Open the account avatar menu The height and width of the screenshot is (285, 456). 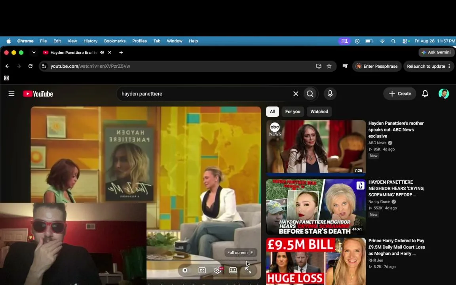[444, 94]
